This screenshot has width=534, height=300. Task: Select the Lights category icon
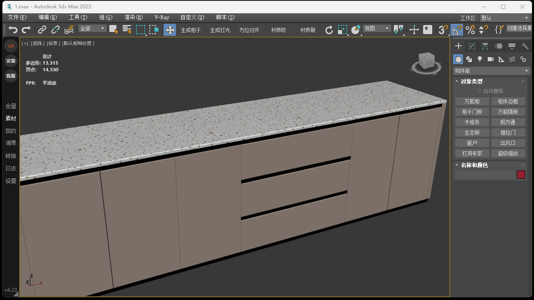[x=480, y=59]
